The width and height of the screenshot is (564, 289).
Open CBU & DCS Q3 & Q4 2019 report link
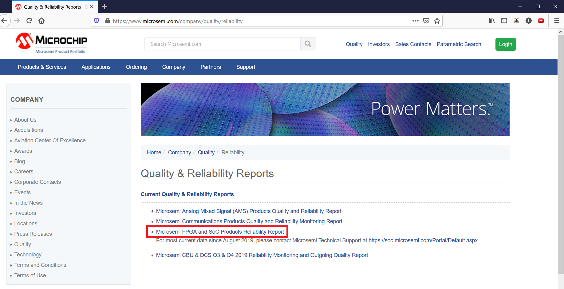point(262,255)
